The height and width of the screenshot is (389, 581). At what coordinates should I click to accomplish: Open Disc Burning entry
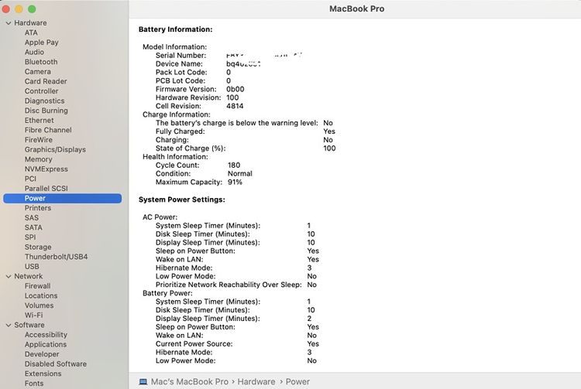coord(46,111)
